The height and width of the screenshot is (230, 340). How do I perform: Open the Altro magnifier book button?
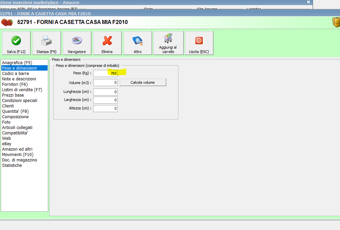click(138, 43)
